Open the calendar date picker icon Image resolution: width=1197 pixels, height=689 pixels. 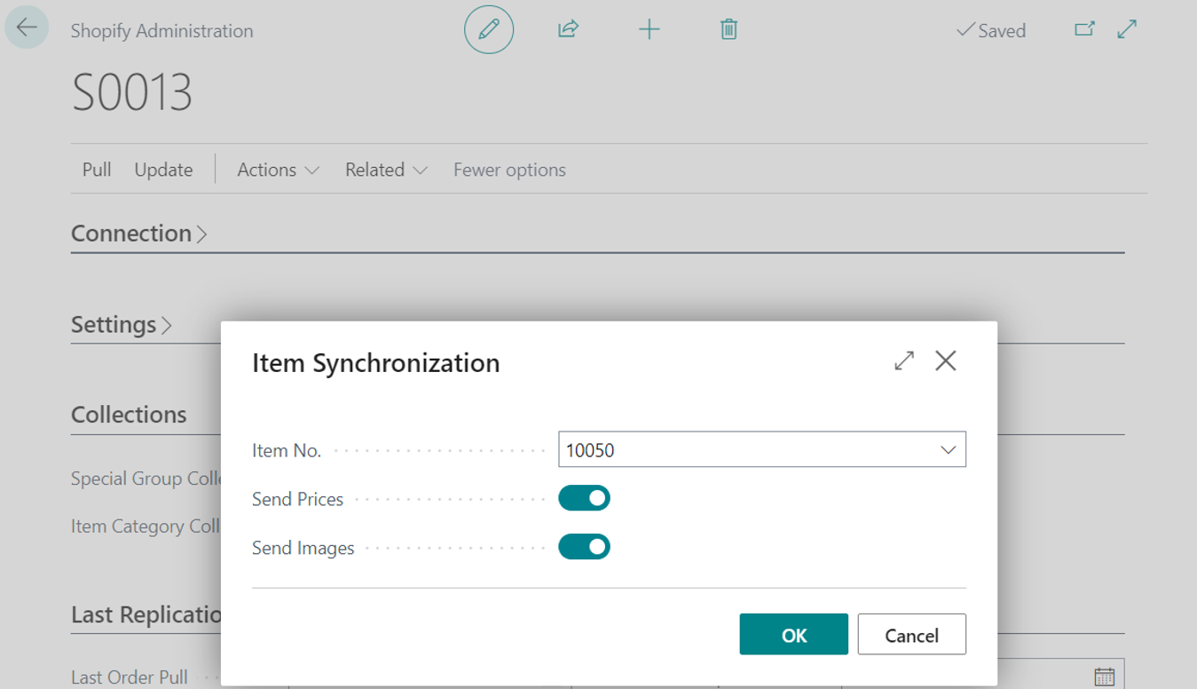(x=1104, y=677)
